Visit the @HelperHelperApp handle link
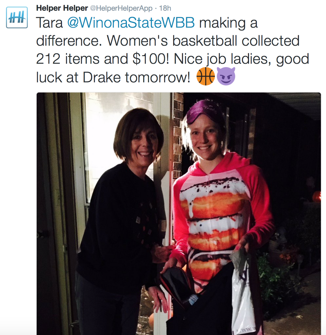The image size is (326, 335). [x=121, y=8]
